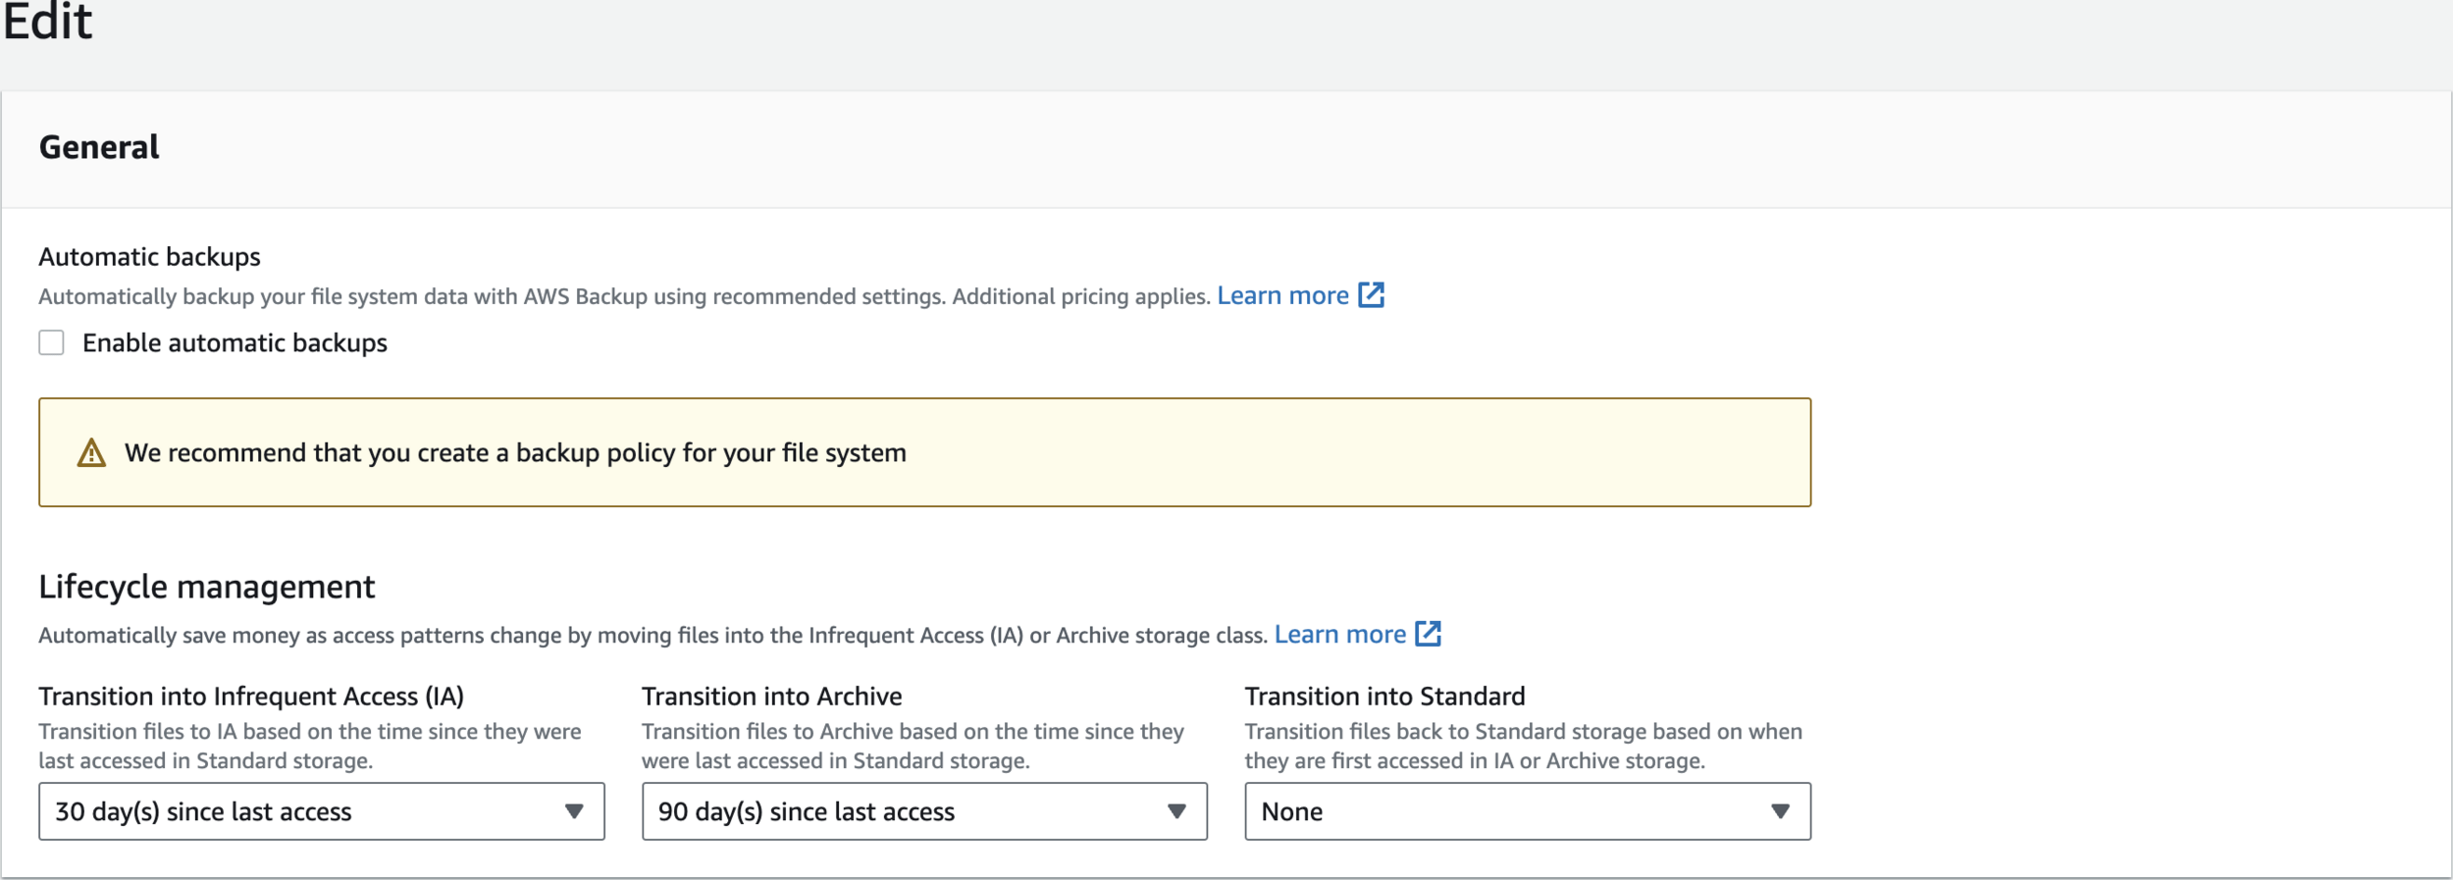Click the warning triangle icon in banner
2453x880 pixels.
91,452
